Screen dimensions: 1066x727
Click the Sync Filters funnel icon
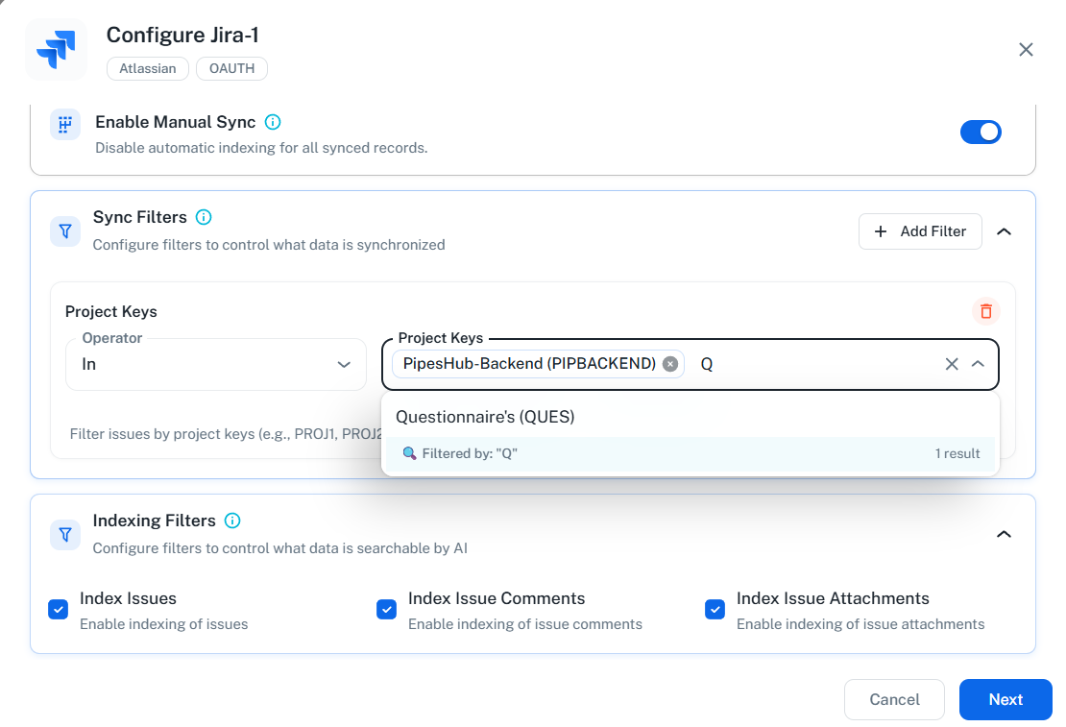coord(64,230)
